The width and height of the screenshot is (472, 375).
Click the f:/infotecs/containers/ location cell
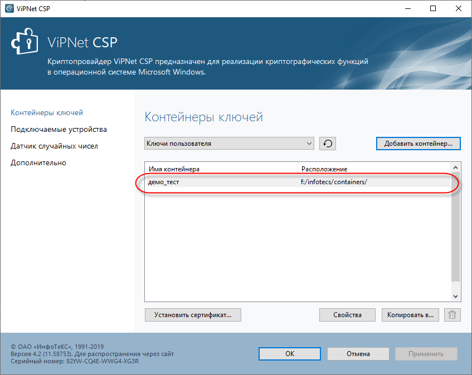pos(334,182)
